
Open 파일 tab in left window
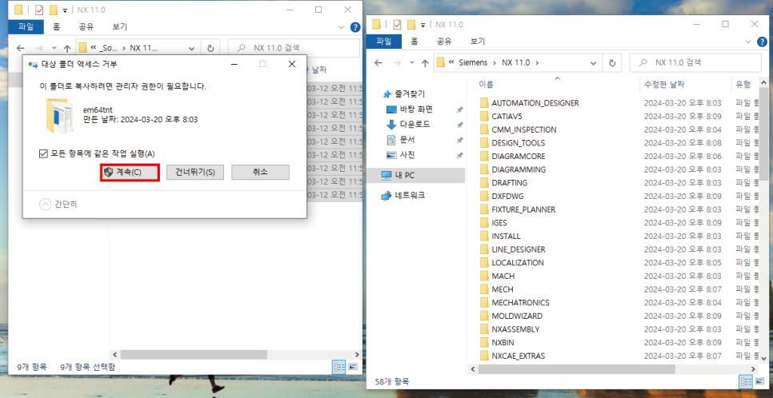(x=26, y=26)
